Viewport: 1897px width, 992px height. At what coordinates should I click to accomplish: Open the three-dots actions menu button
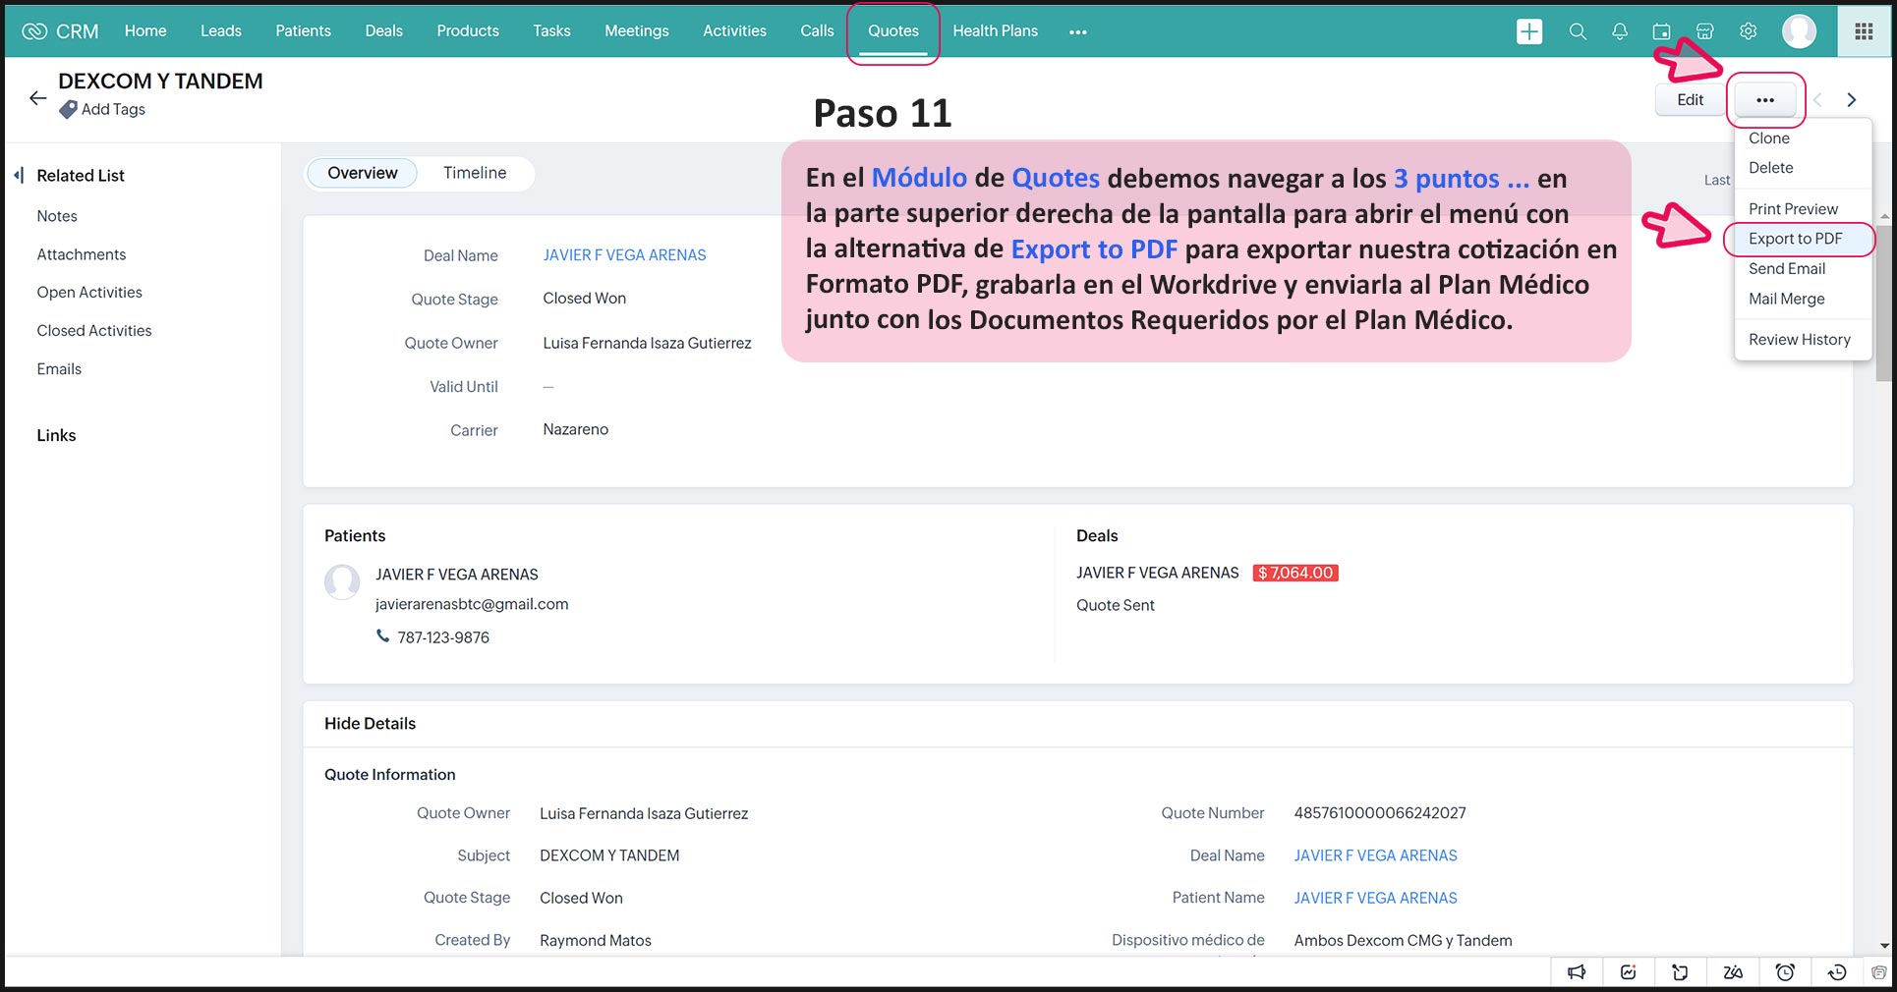point(1765,100)
